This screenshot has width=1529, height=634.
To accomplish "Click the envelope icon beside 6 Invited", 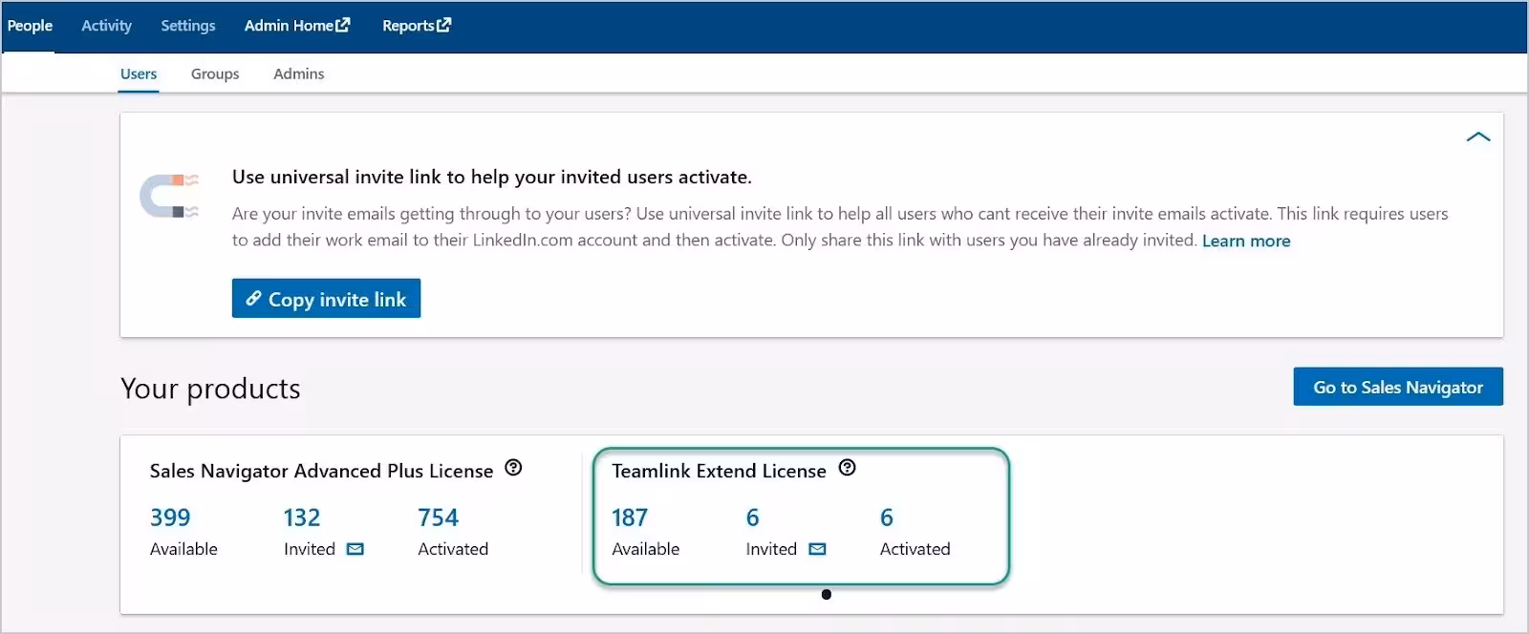I will tap(817, 549).
